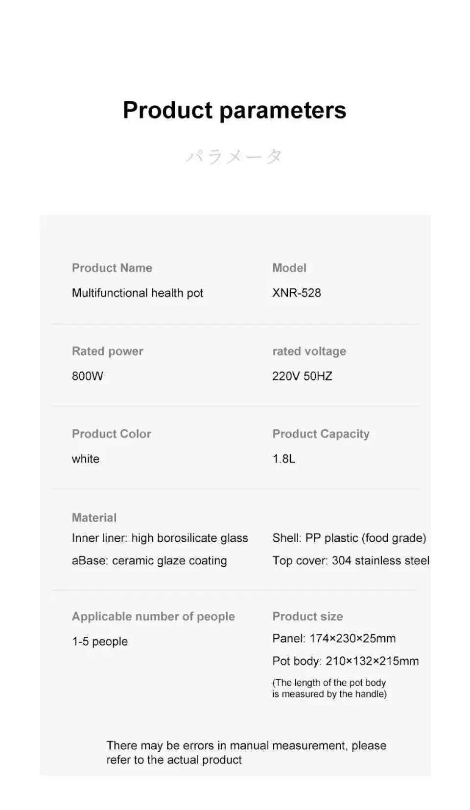Select the 220V 50HZ value
This screenshot has height=810, width=470.
pyautogui.click(x=302, y=376)
